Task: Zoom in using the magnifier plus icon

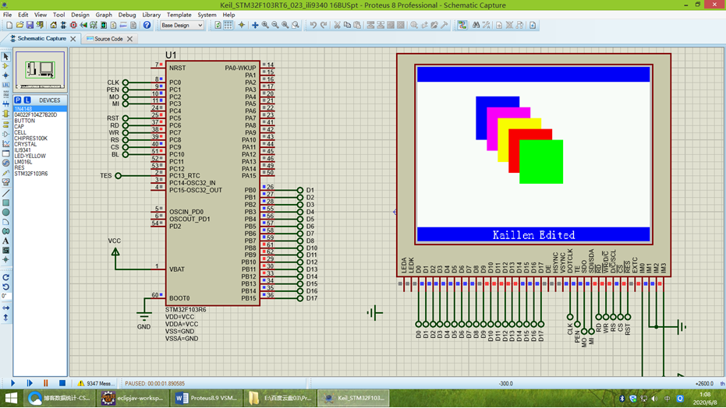Action: 265,26
